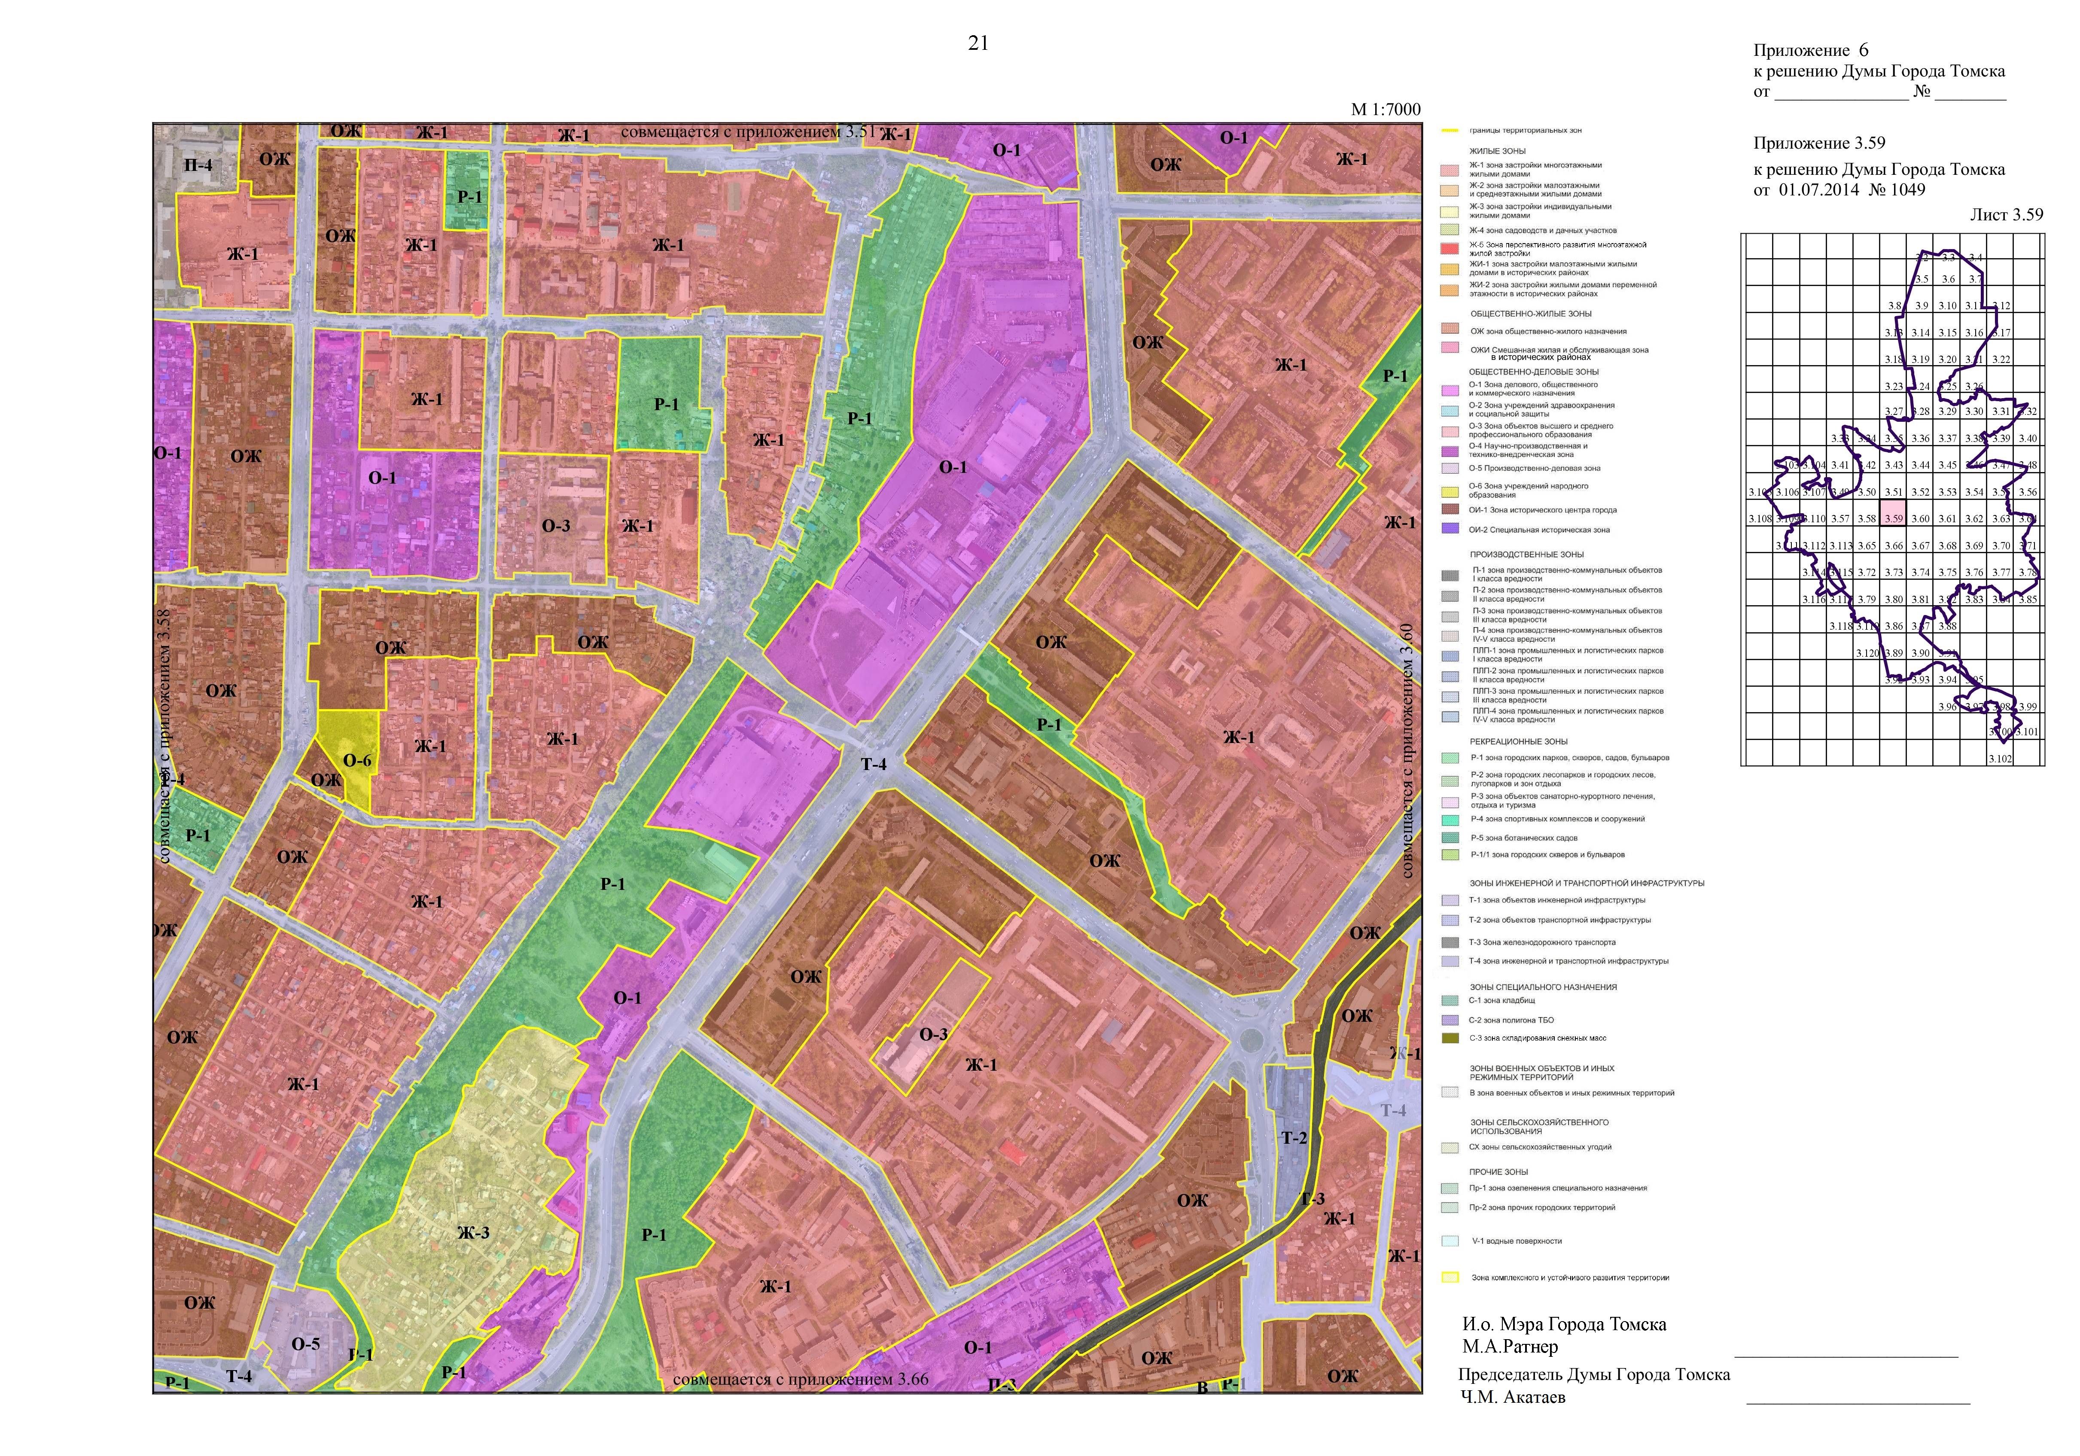Click the Т-3 railway transport legend swatch

tap(1450, 942)
